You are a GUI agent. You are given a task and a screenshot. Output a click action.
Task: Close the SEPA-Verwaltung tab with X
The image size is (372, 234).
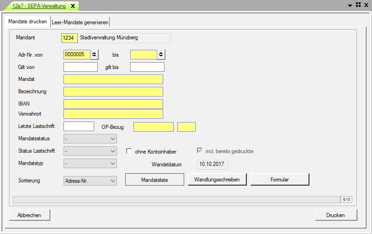[73, 6]
